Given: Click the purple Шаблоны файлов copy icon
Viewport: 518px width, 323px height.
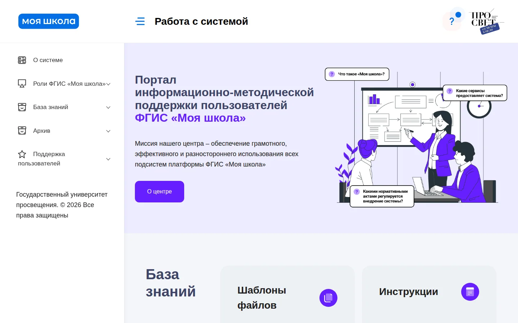Looking at the screenshot, I should click(328, 298).
